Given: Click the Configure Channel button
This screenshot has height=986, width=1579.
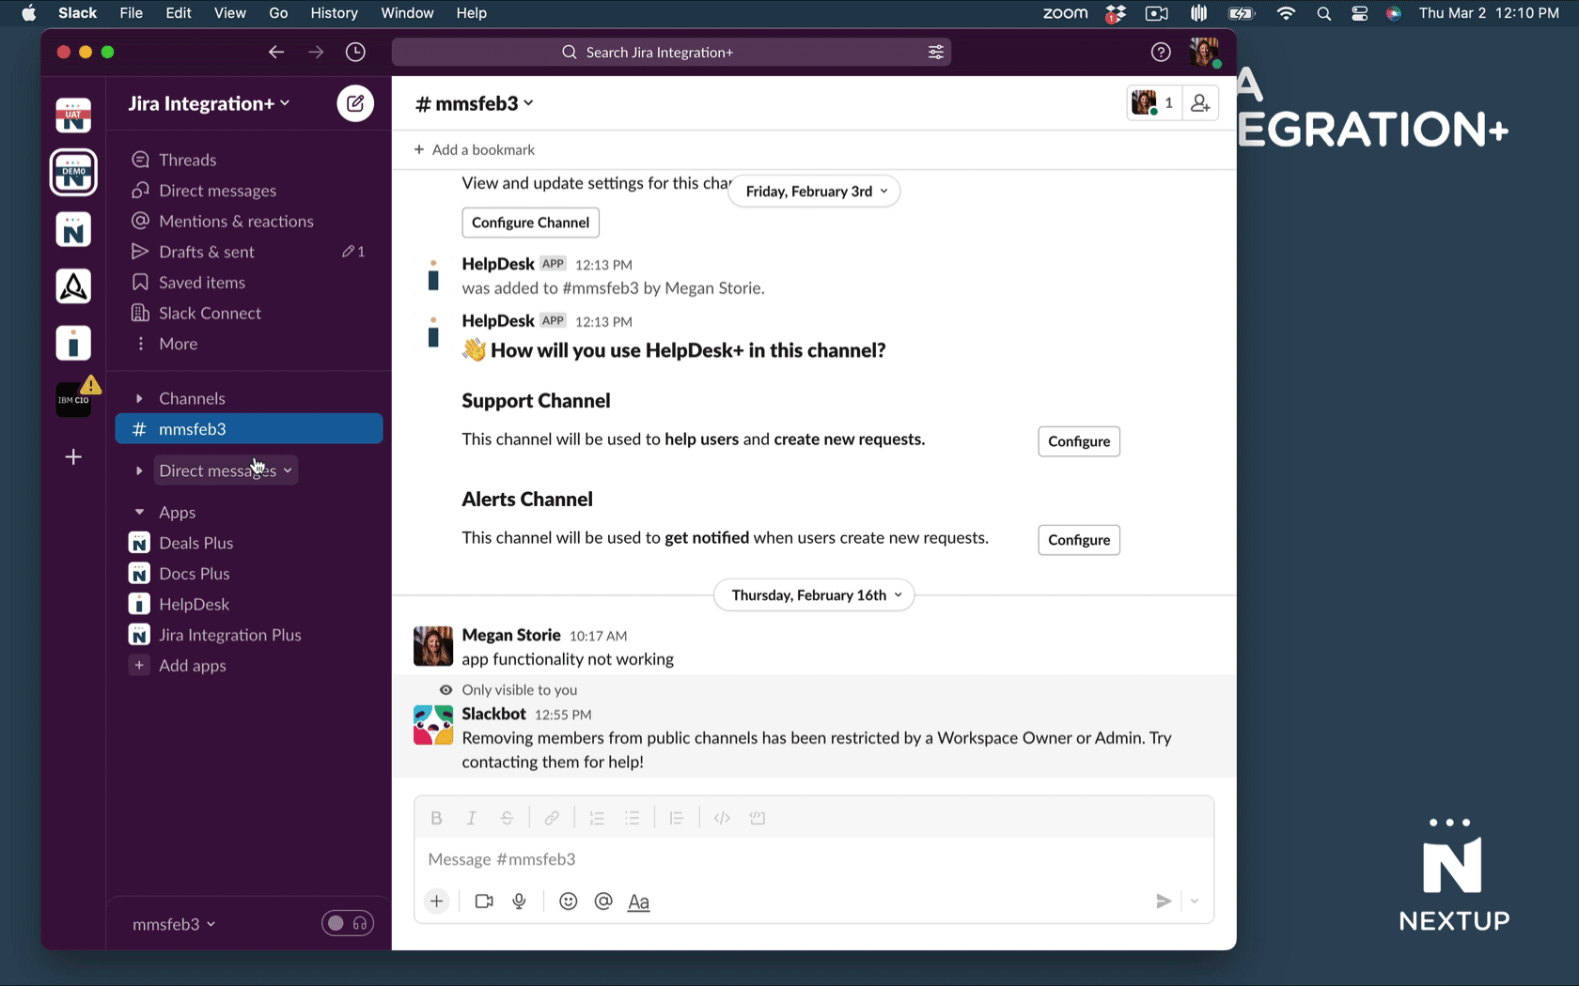Looking at the screenshot, I should (530, 223).
